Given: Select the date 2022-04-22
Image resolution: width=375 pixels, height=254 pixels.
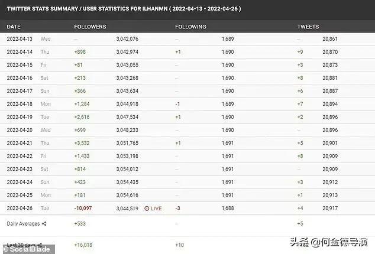Looking at the screenshot, I should [x=20, y=156].
